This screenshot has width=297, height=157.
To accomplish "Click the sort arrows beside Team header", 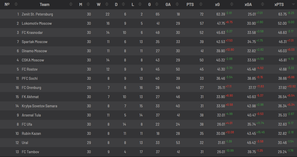I will coord(71,4).
